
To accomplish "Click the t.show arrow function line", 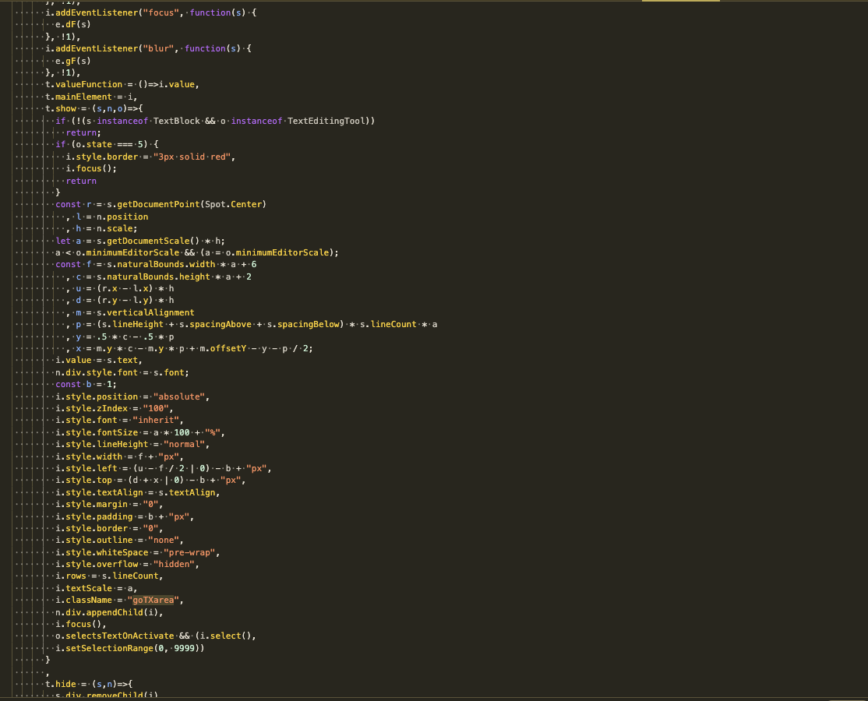I will click(x=94, y=109).
